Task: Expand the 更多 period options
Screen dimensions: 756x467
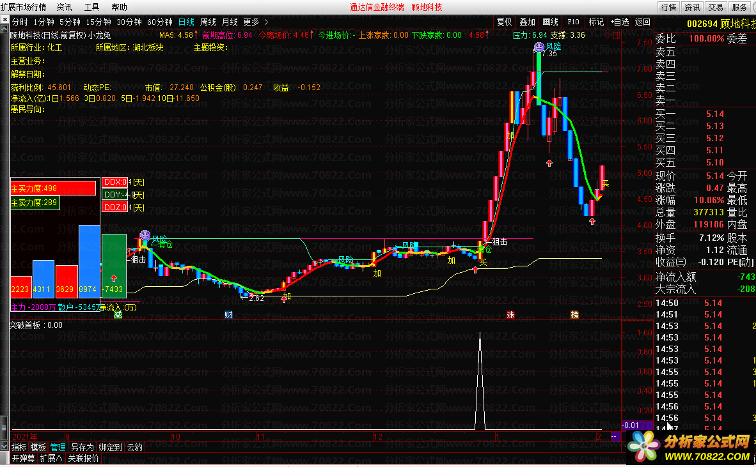Action: 256,22
